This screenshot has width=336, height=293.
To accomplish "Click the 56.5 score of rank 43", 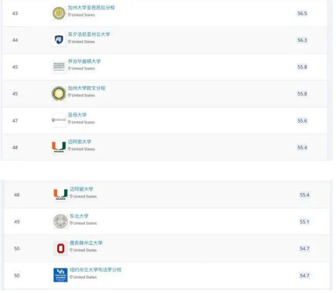I will pos(302,13).
